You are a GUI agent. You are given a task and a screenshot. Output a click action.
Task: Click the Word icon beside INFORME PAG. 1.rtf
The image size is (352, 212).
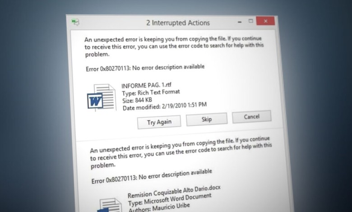[102, 97]
